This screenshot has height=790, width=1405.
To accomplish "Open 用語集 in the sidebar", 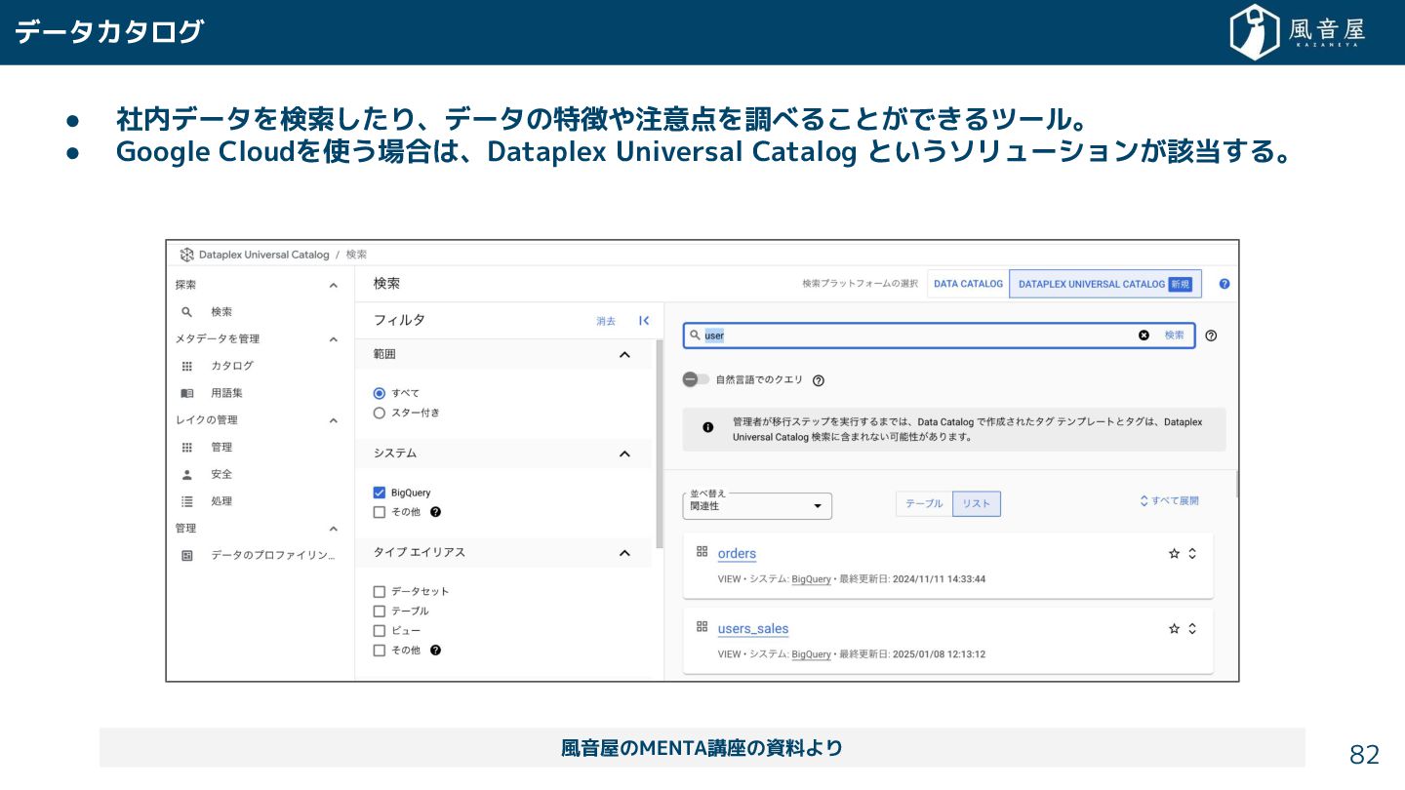I will 227,393.
